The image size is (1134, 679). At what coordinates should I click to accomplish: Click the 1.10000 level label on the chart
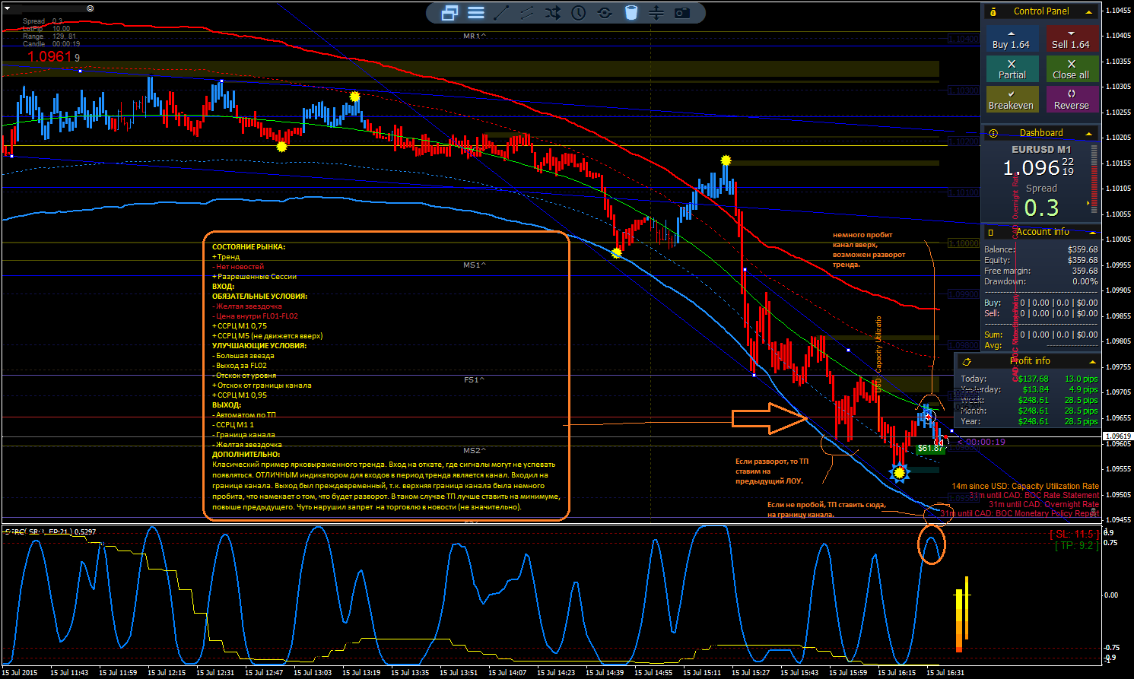[x=964, y=243]
